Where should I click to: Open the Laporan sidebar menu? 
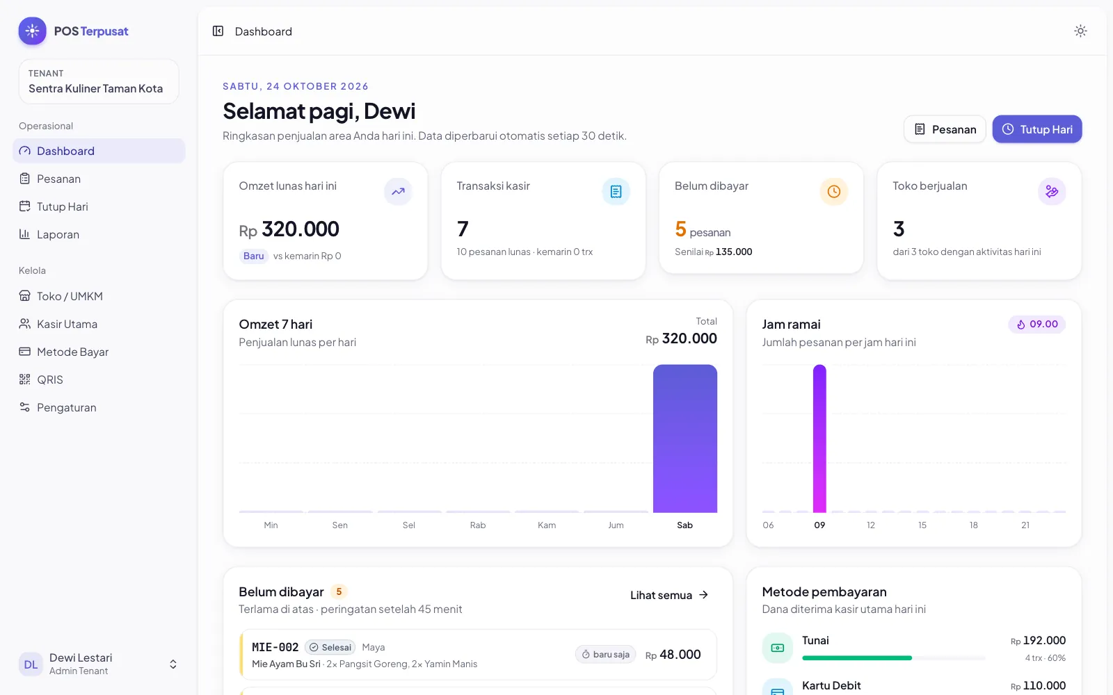pos(99,234)
